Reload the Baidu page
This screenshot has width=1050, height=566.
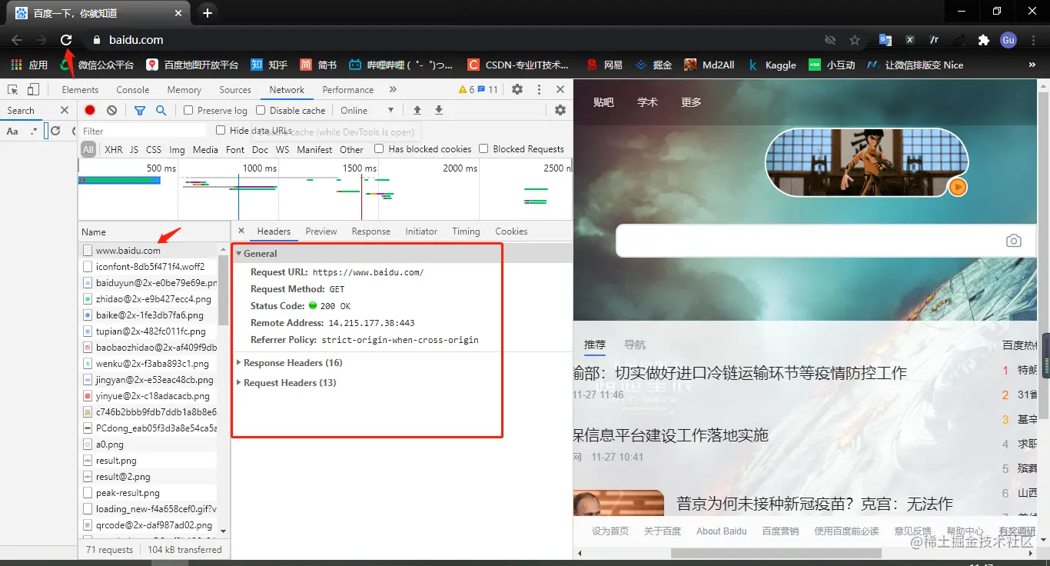point(66,40)
